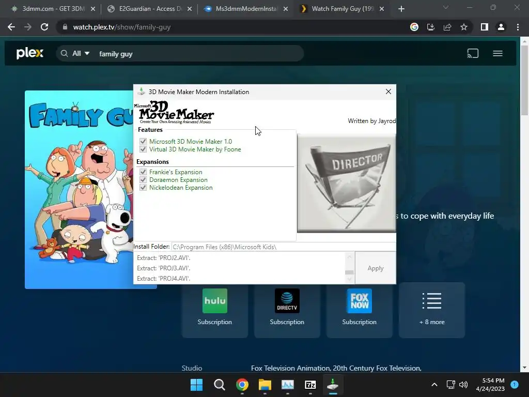Open the volume icon in the tray

(x=463, y=385)
